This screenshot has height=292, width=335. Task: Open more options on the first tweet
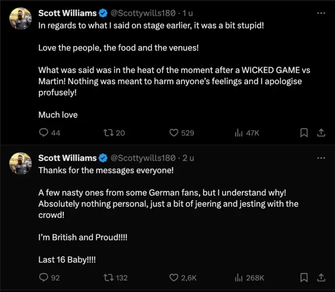(x=321, y=13)
